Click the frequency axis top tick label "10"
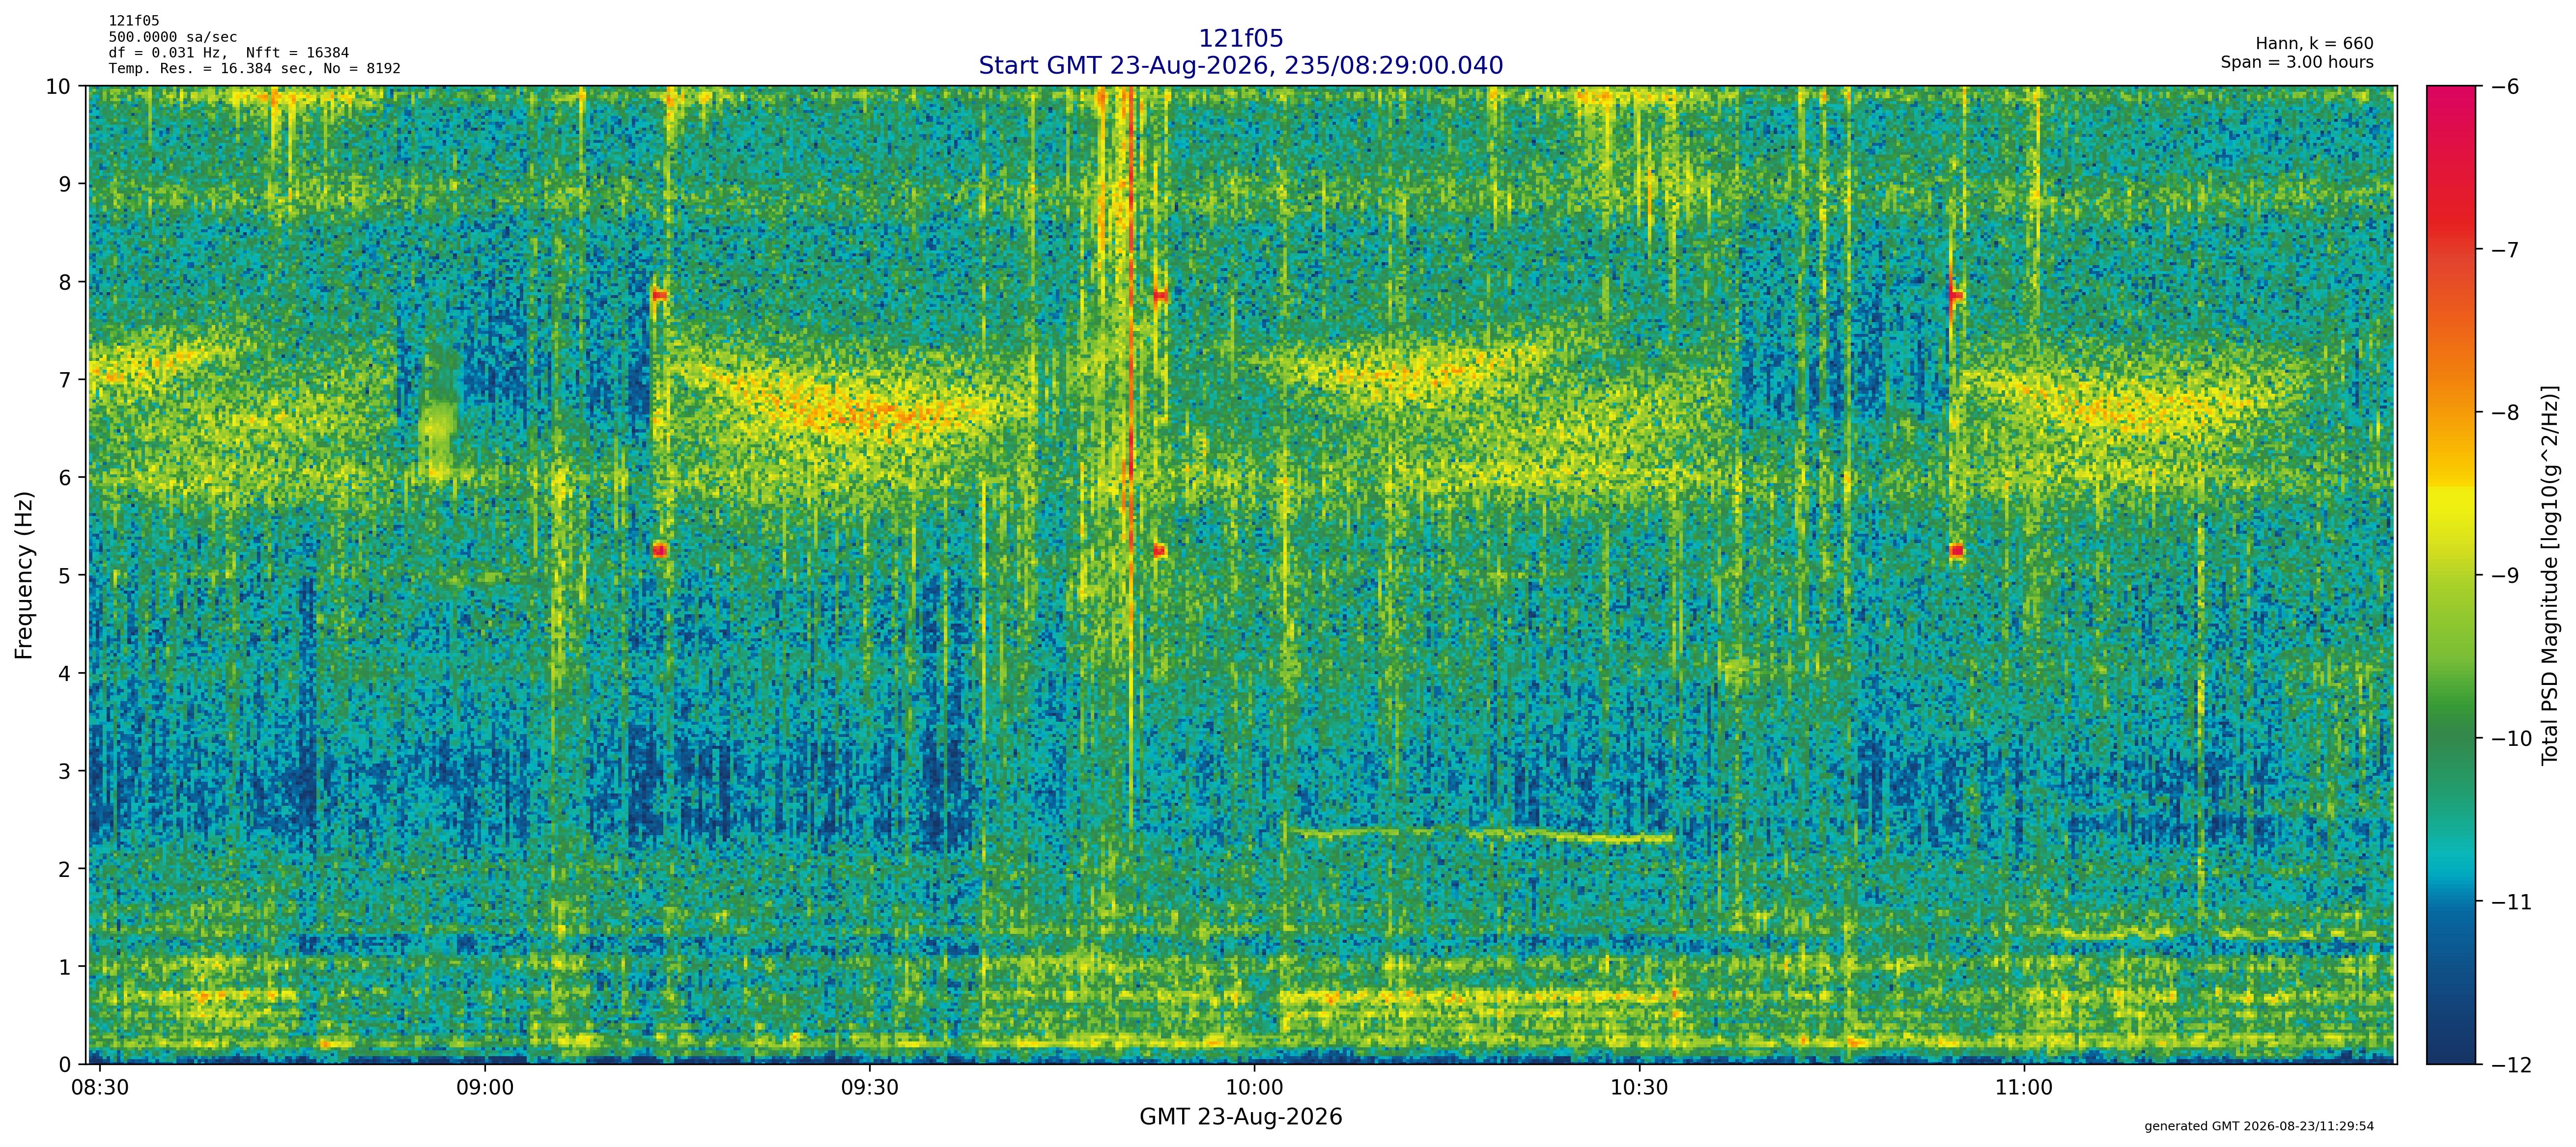The height and width of the screenshot is (1147, 2576). pos(58,87)
